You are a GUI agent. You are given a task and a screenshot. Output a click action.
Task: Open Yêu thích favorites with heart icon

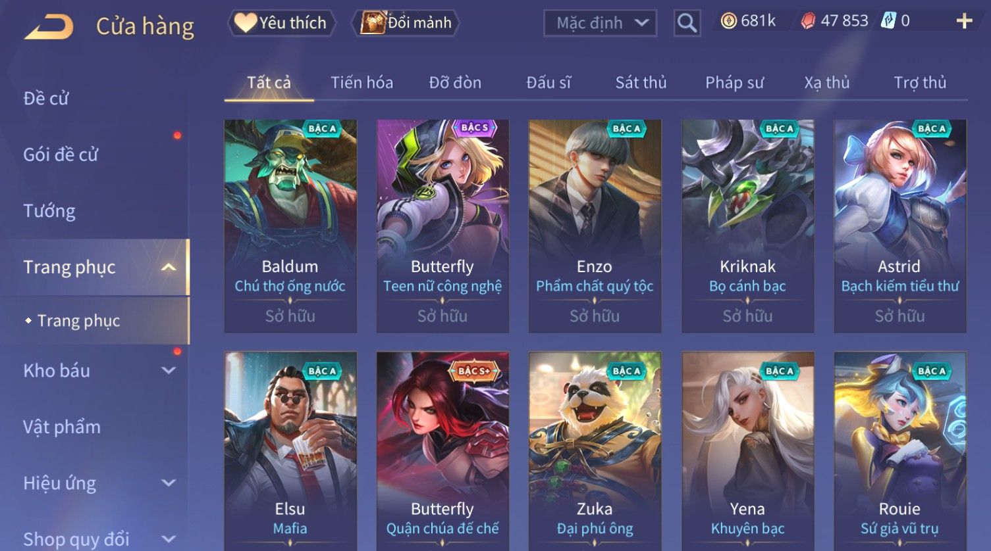[281, 23]
